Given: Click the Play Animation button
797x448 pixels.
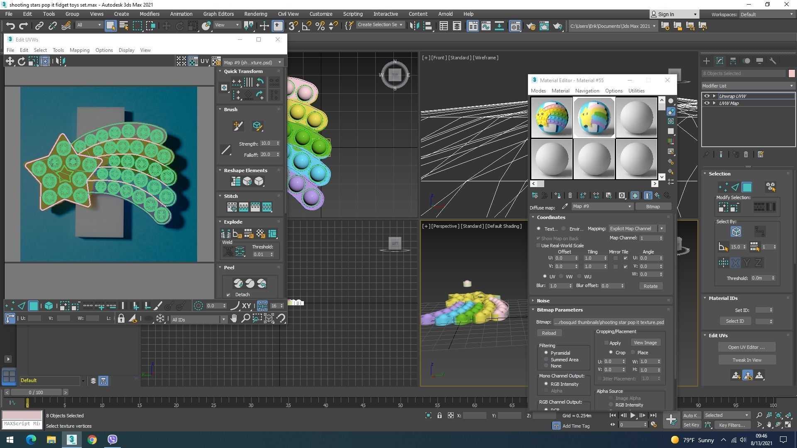Looking at the screenshot, I should (633, 415).
